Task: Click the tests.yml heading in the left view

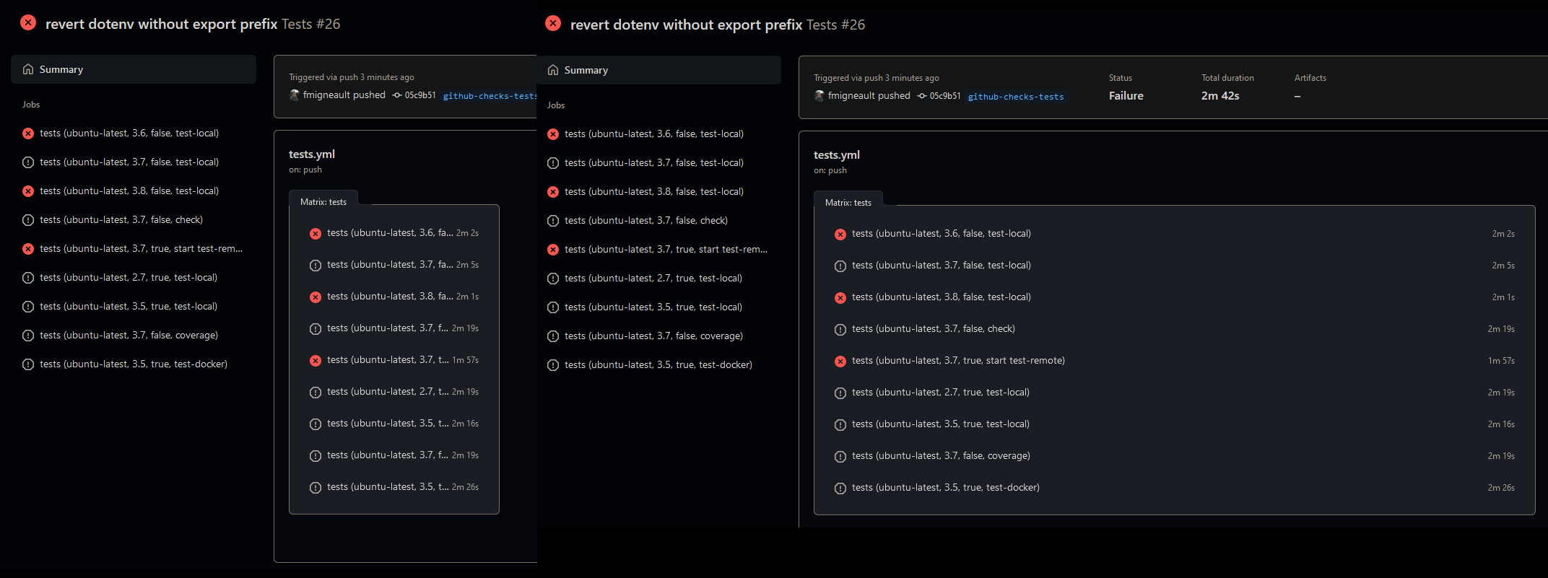Action: (312, 154)
